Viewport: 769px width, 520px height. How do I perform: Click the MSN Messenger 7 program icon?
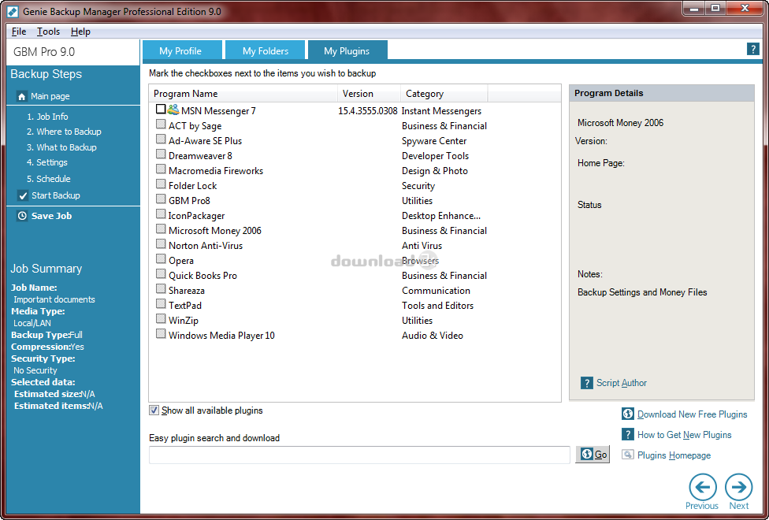173,110
